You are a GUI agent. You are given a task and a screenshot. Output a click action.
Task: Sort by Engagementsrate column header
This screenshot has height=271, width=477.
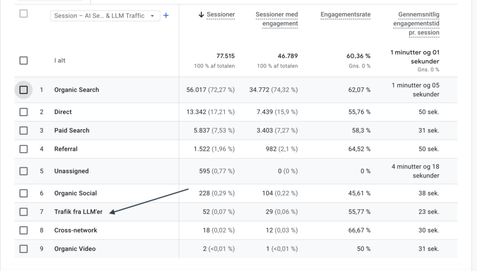point(345,14)
